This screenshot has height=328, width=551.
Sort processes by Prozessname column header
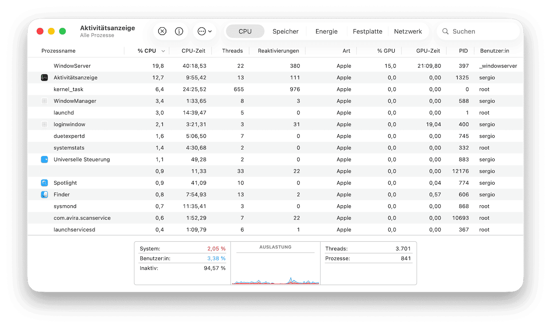tap(58, 51)
